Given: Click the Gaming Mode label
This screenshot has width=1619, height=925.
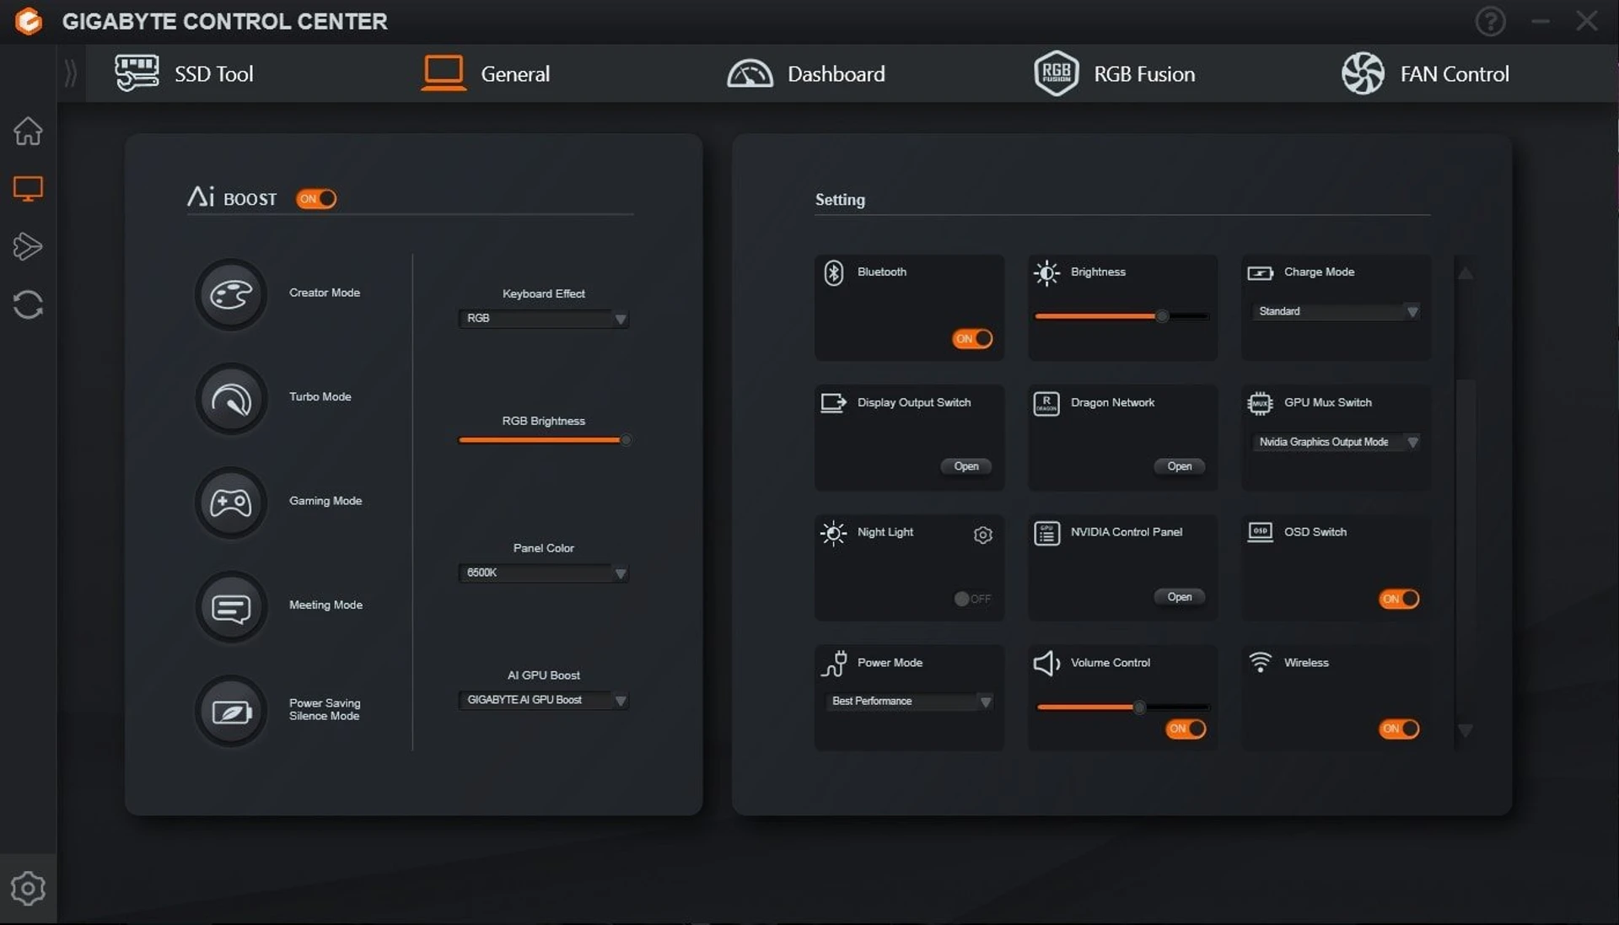Looking at the screenshot, I should (x=325, y=501).
